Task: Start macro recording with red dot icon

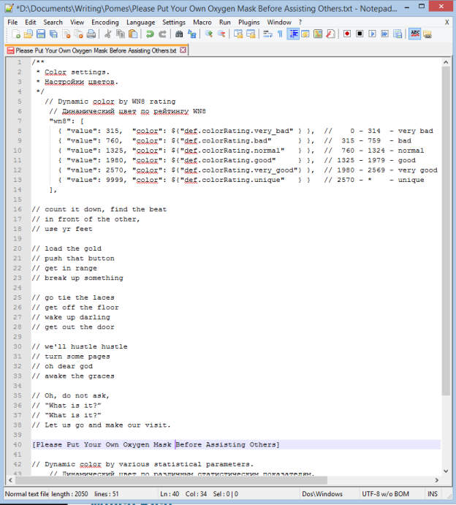Action: 347,34
